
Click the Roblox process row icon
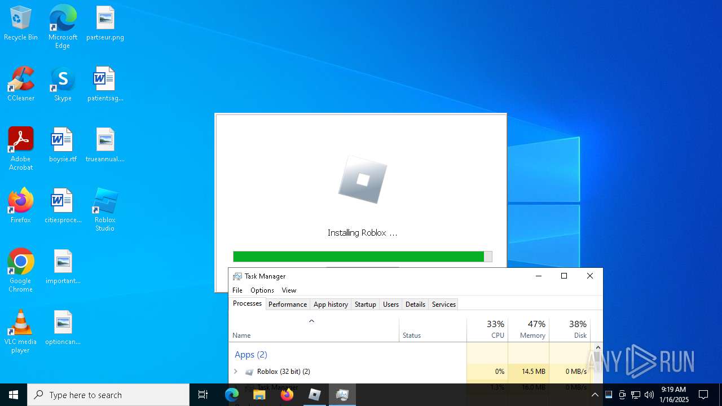(x=249, y=372)
